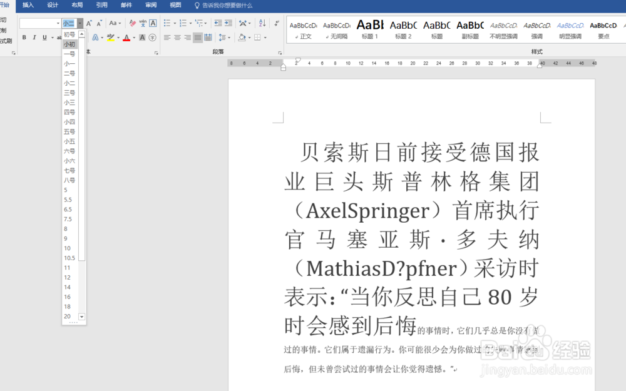This screenshot has width=626, height=391.
Task: Align text to the left
Action: 167,38
